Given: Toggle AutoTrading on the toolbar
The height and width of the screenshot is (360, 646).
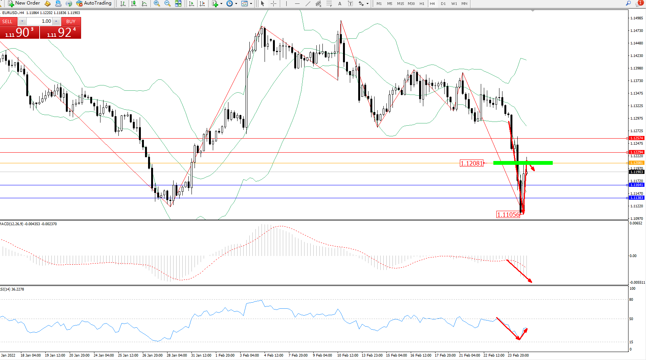Looking at the screenshot, I should pyautogui.click(x=94, y=3).
